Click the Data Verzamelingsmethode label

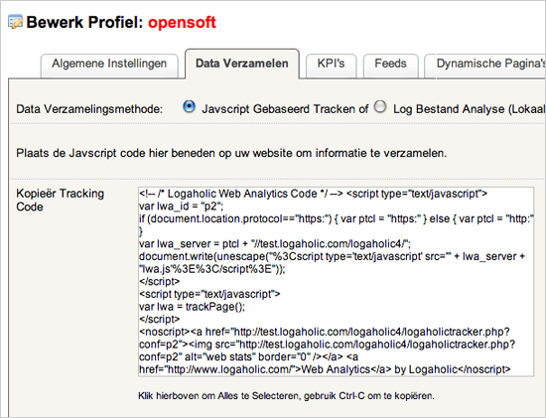tap(89, 109)
